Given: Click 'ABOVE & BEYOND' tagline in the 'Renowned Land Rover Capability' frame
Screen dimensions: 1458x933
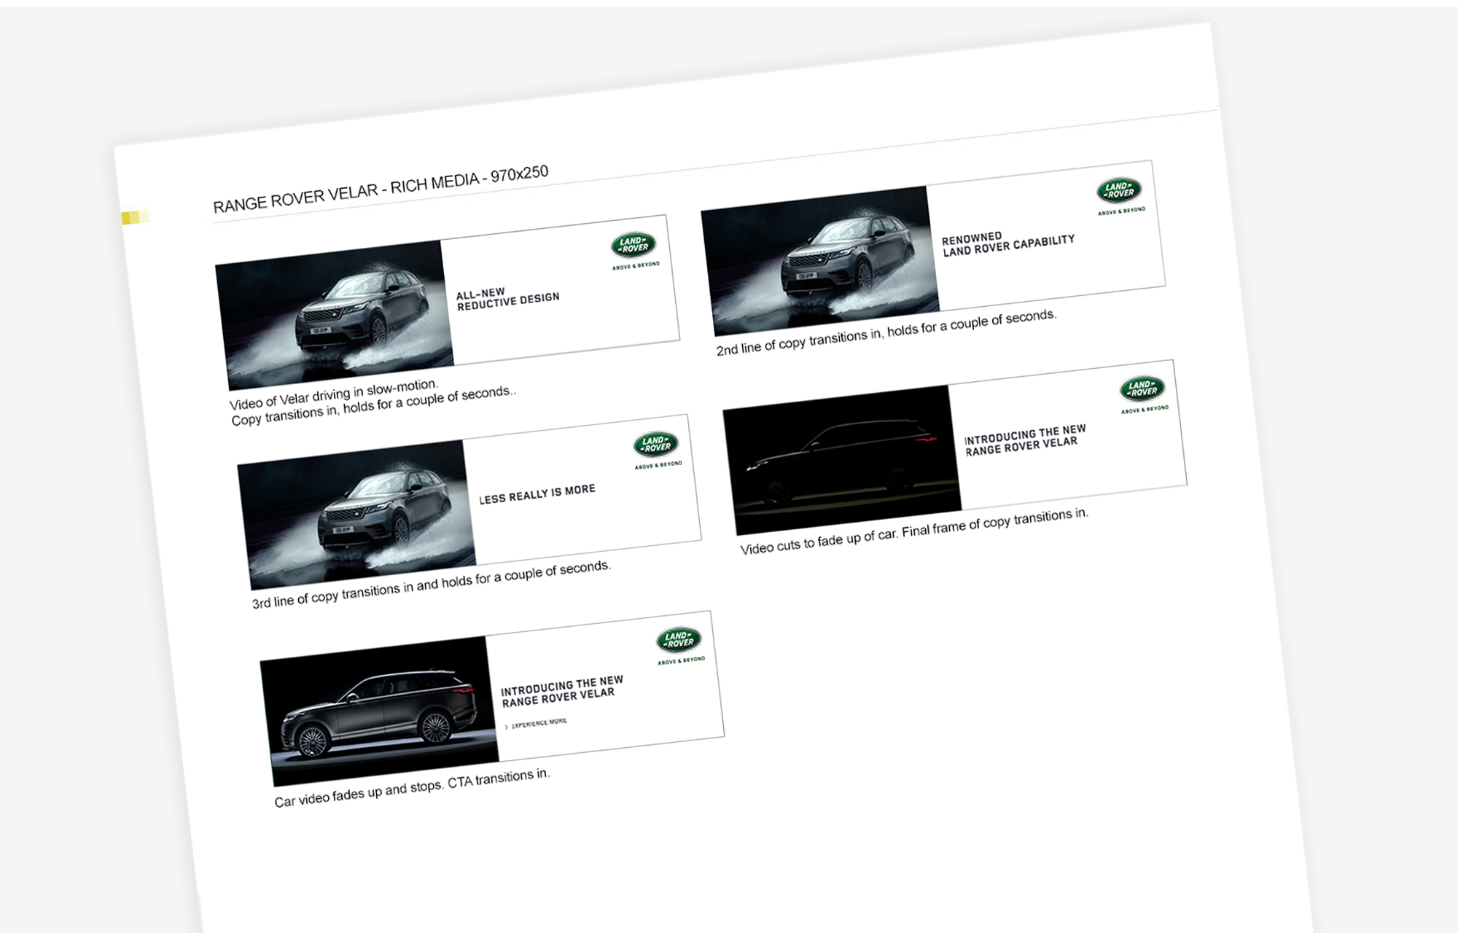Looking at the screenshot, I should 1121,212.
